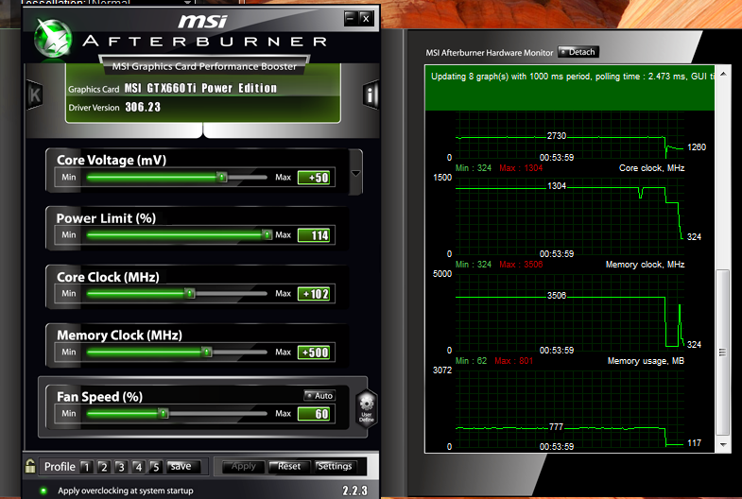Image resolution: width=742 pixels, height=499 pixels.
Task: Click the Max : 1304 core clock value
Action: [x=521, y=168]
